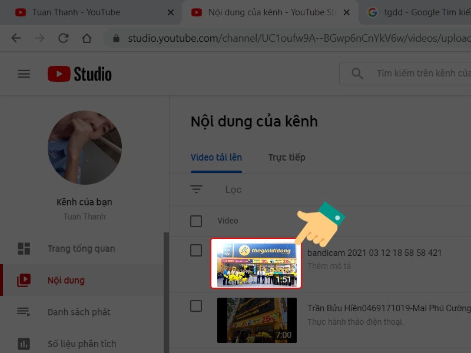
Task: Click Thực hành tháo điện thoại description
Action: pos(356,322)
